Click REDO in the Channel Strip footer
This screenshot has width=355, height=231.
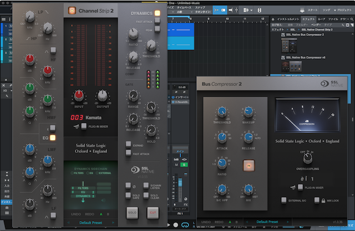[89, 214]
